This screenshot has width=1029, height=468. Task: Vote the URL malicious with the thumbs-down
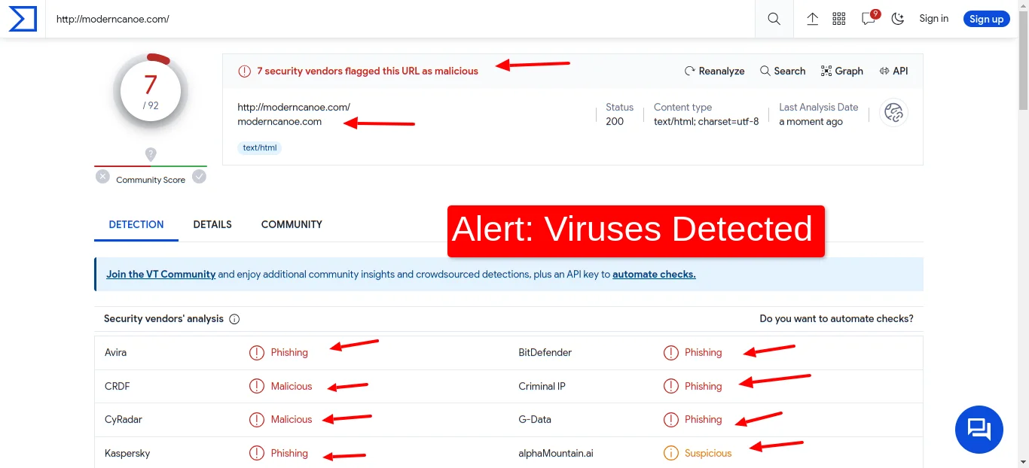click(102, 176)
